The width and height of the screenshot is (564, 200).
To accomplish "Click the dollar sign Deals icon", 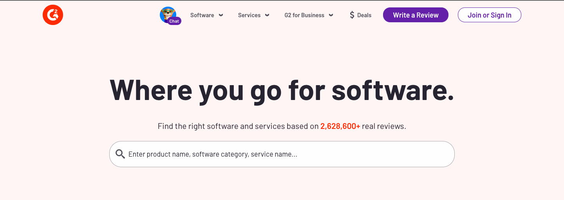I will tap(352, 15).
